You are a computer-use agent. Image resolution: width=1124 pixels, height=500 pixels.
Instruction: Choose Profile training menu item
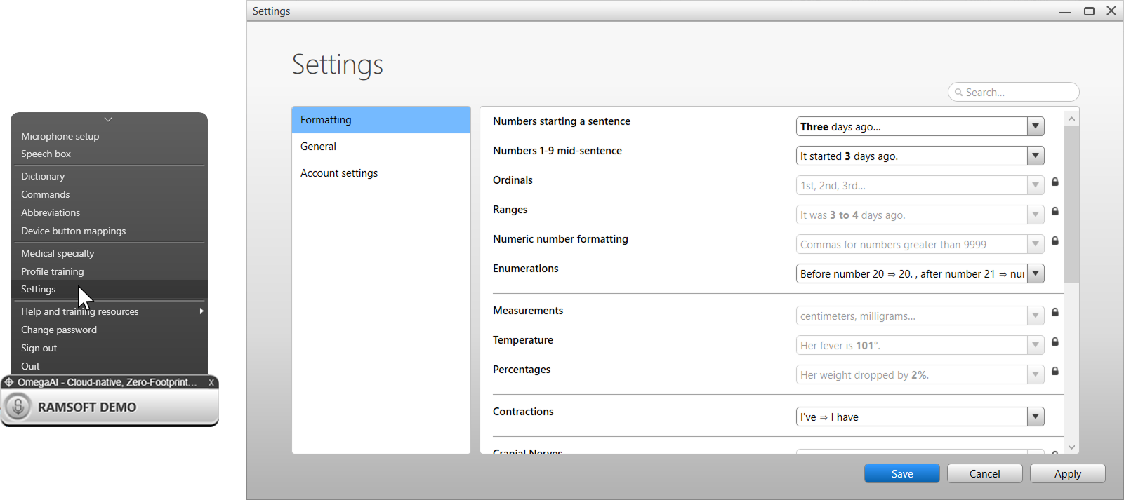click(110, 271)
